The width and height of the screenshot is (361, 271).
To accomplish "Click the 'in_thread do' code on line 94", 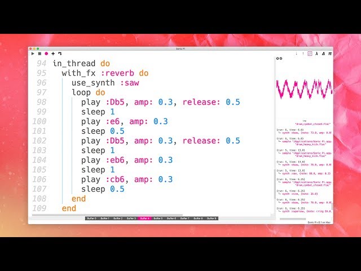I will pyautogui.click(x=81, y=63).
